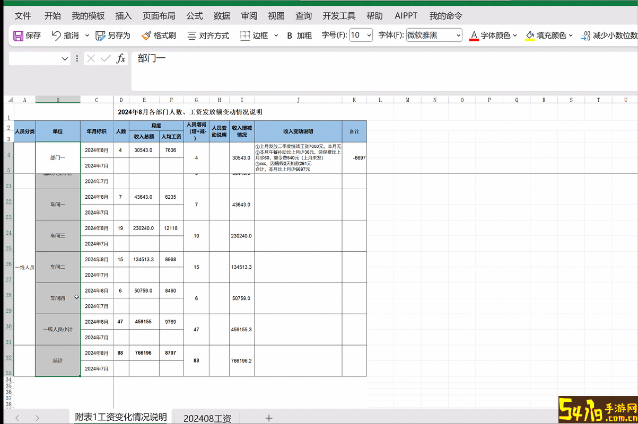This screenshot has height=424, width=638.
Task: Expand the Font Color dropdown arrow
Action: (x=515, y=36)
